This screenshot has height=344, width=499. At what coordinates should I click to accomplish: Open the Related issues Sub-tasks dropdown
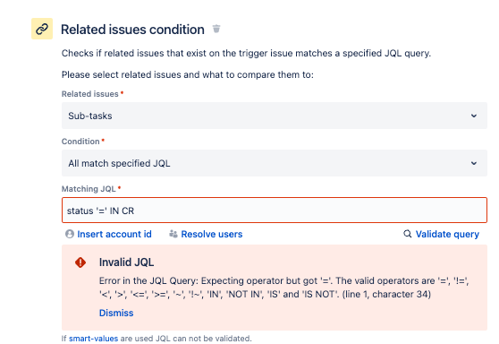[275, 116]
